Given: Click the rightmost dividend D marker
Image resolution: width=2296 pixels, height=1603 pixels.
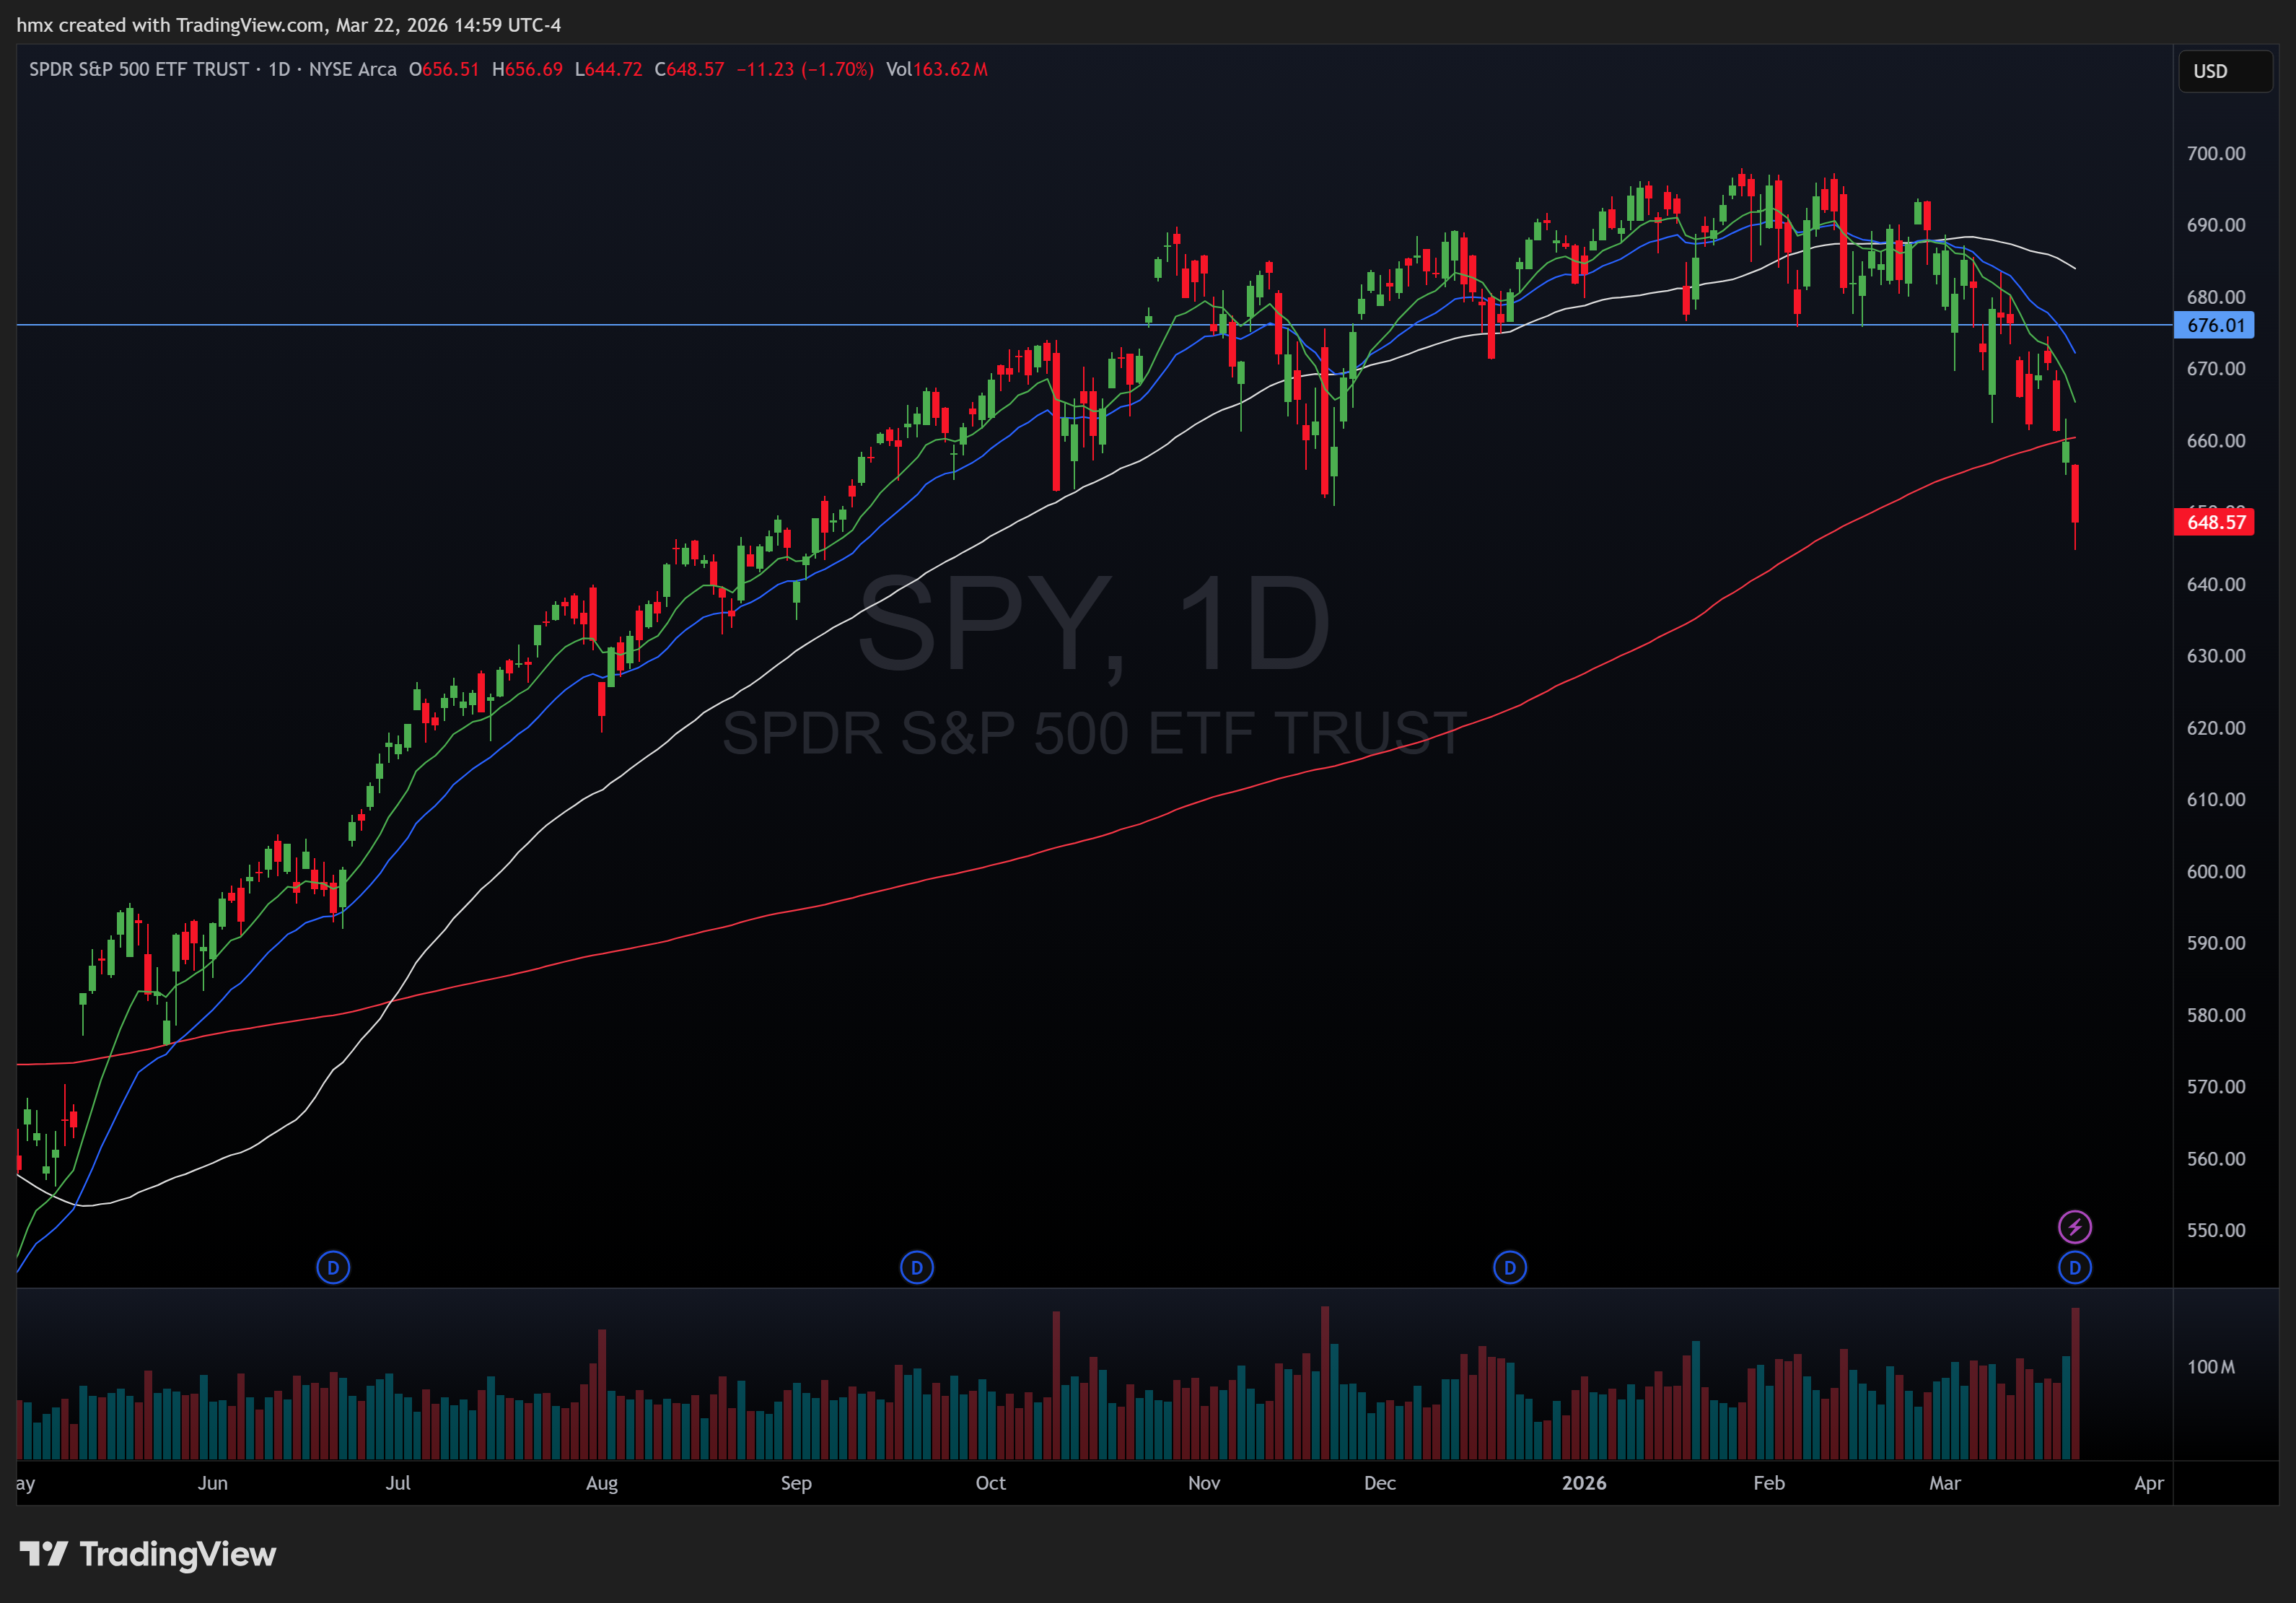Looking at the screenshot, I should [x=2074, y=1267].
